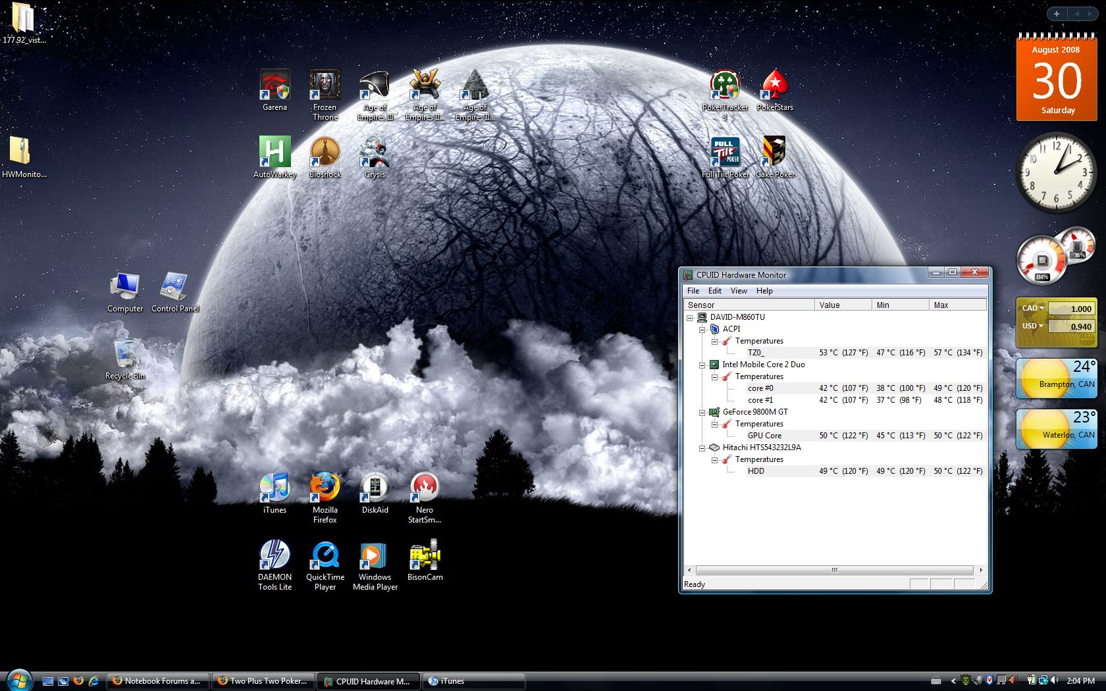Launch Cake Poker shortcut
This screenshot has width=1106, height=691.
(x=775, y=157)
